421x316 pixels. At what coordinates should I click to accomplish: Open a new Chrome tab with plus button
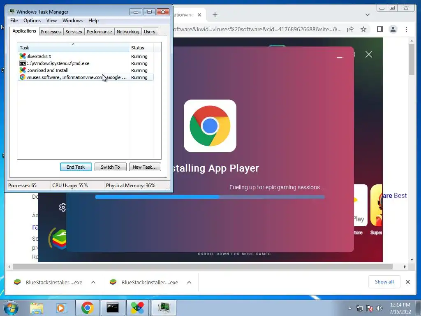coord(215,15)
